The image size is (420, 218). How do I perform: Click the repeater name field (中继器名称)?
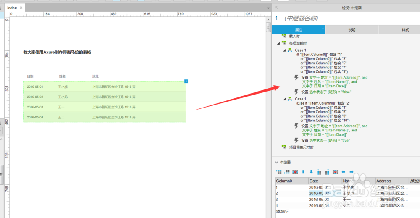click(301, 18)
